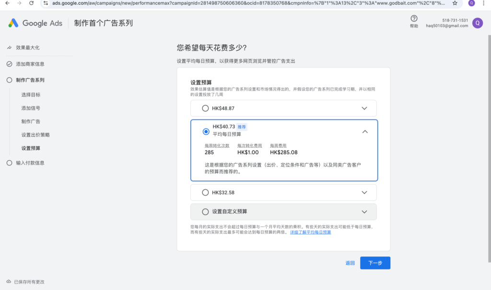Click the purple account avatar in header
Screen dimensions: 491x290
tap(477, 23)
